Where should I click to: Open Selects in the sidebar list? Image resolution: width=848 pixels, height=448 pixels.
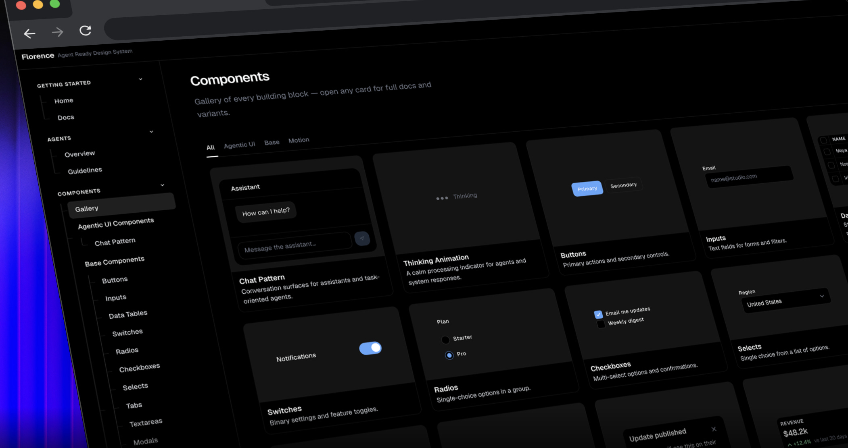136,387
